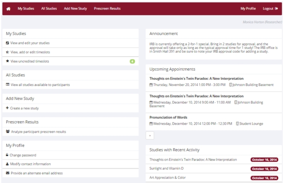The height and width of the screenshot is (183, 283).
Task: Click the plus icon beside Create a new study
Action: pyautogui.click(x=7, y=108)
